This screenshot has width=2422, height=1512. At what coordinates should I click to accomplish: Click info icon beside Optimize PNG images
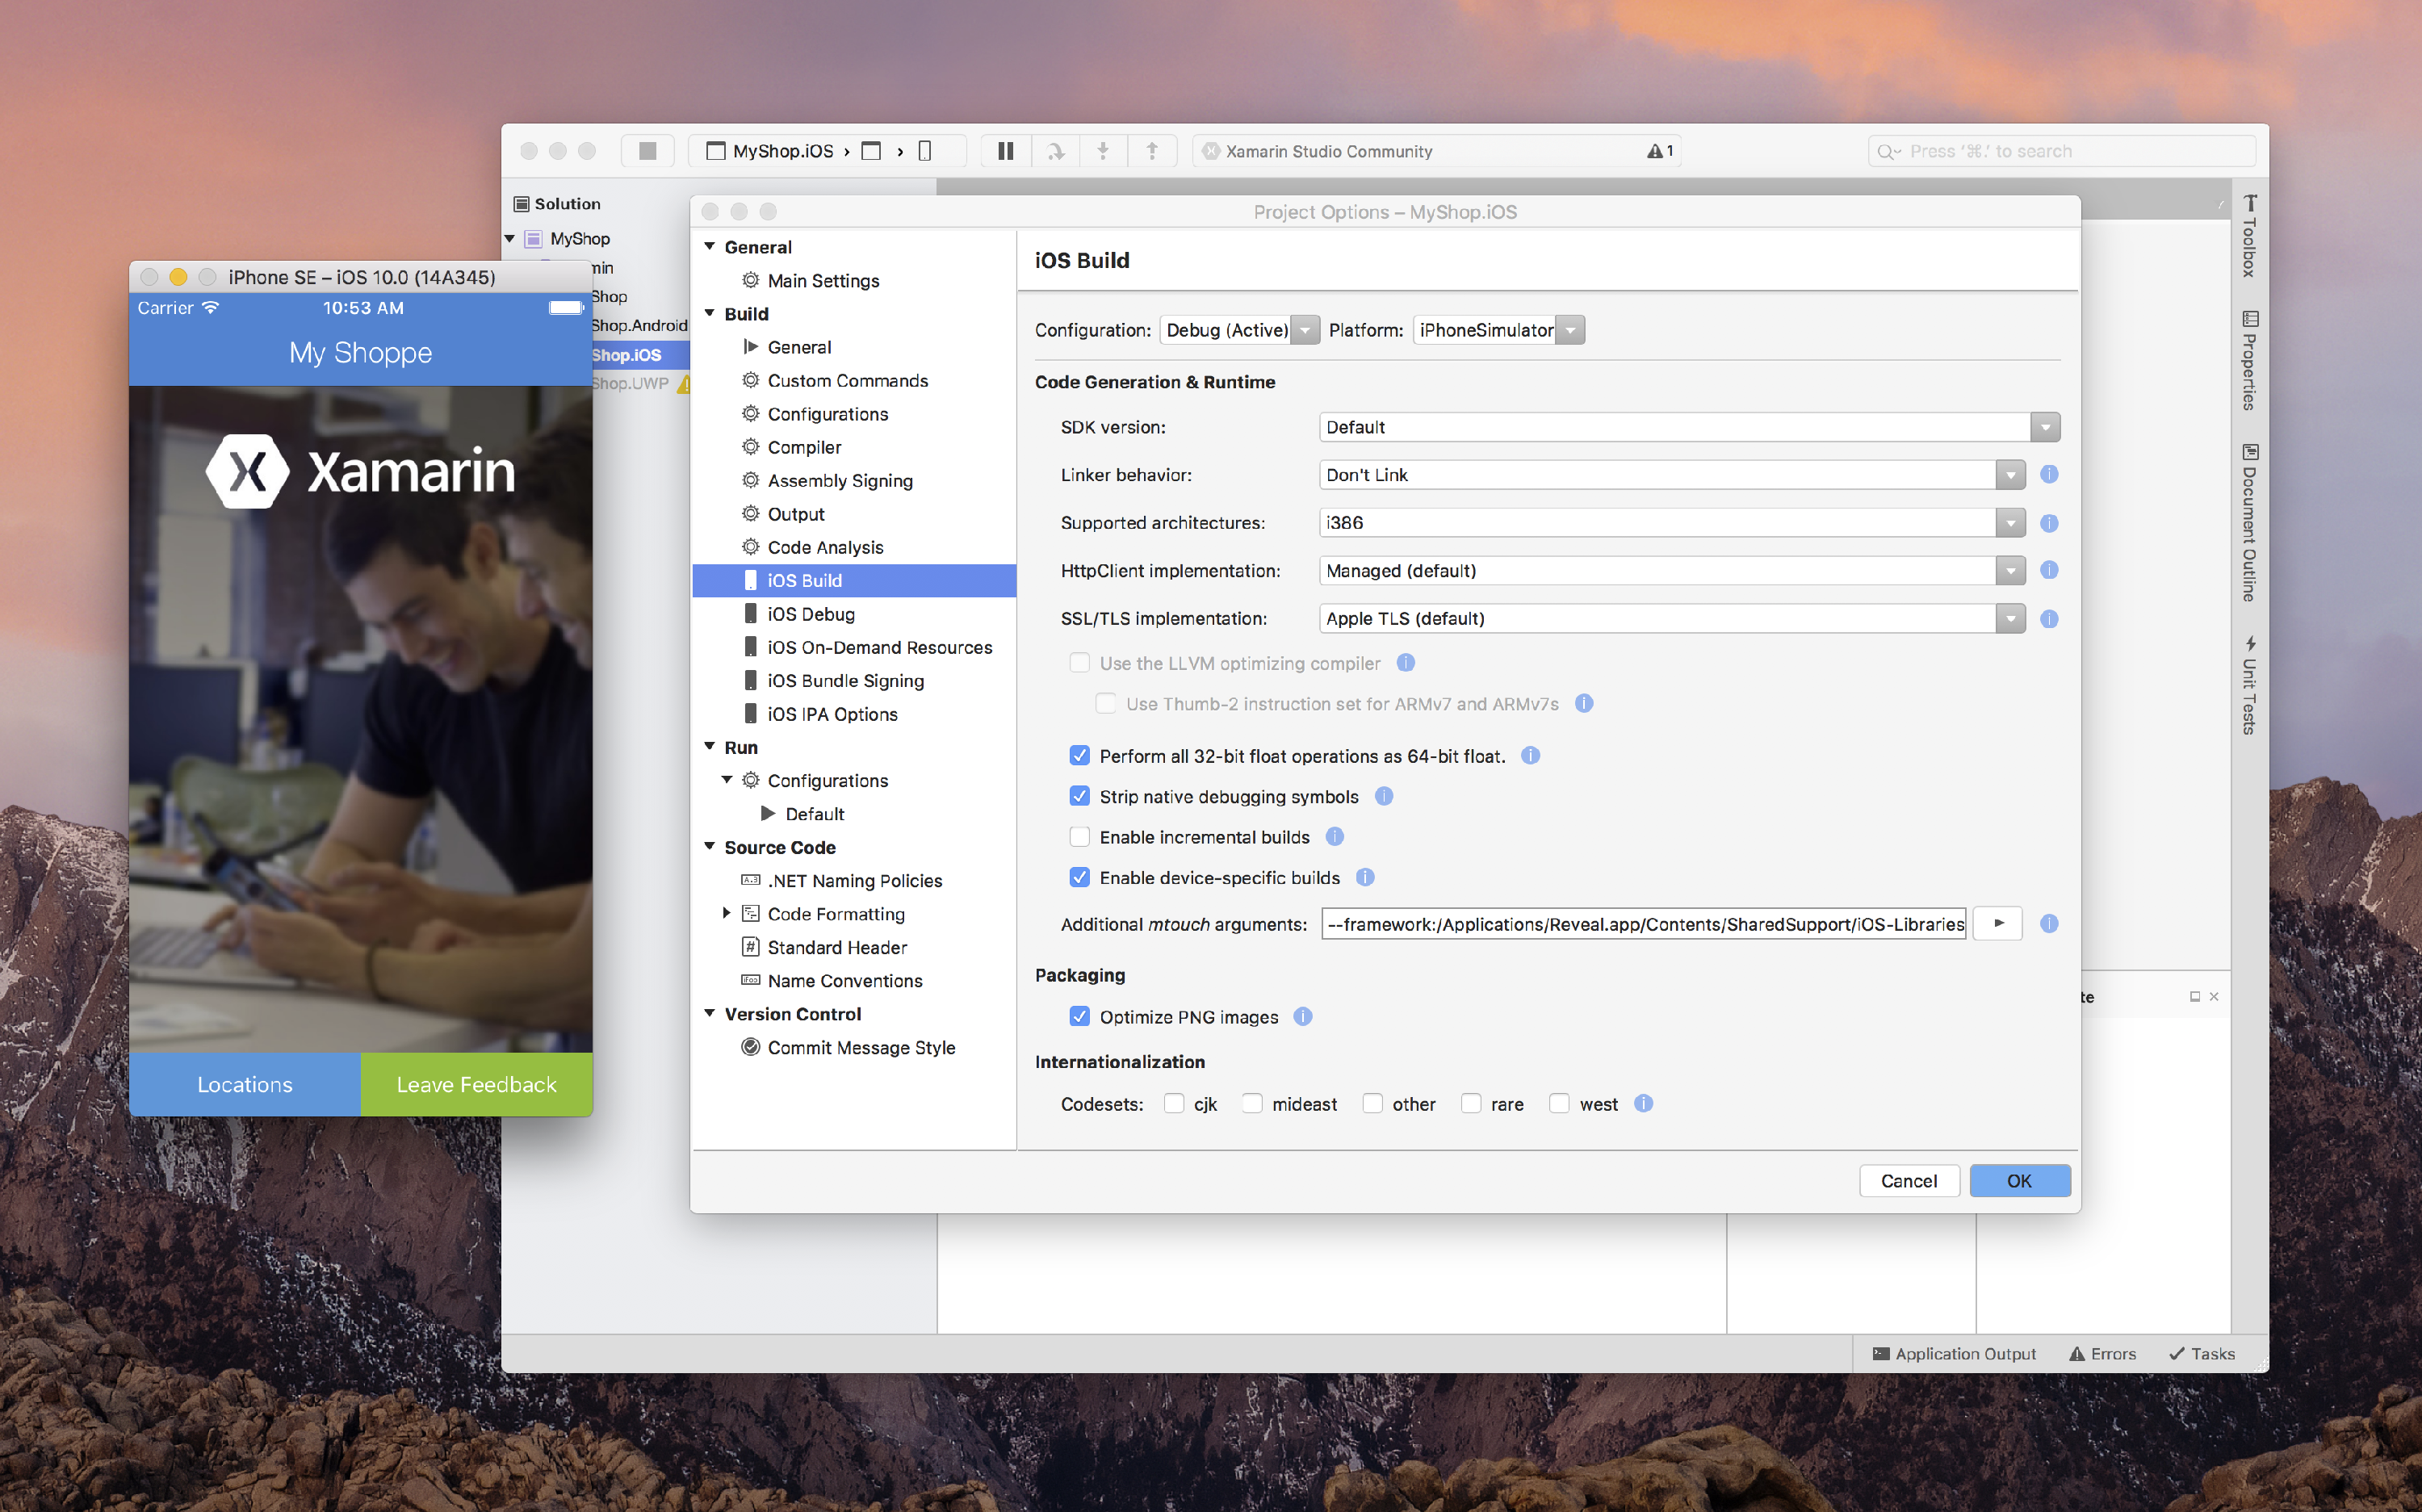[1302, 1016]
